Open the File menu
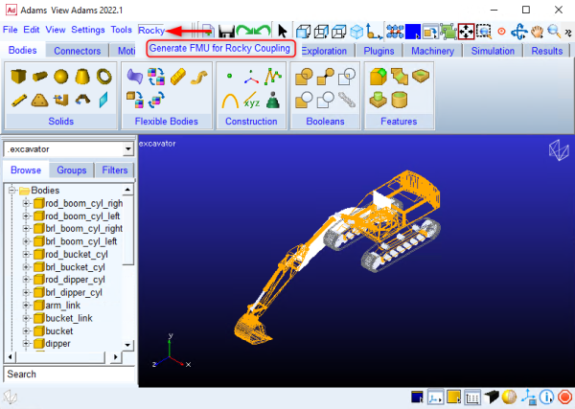575x409 pixels. coord(11,30)
